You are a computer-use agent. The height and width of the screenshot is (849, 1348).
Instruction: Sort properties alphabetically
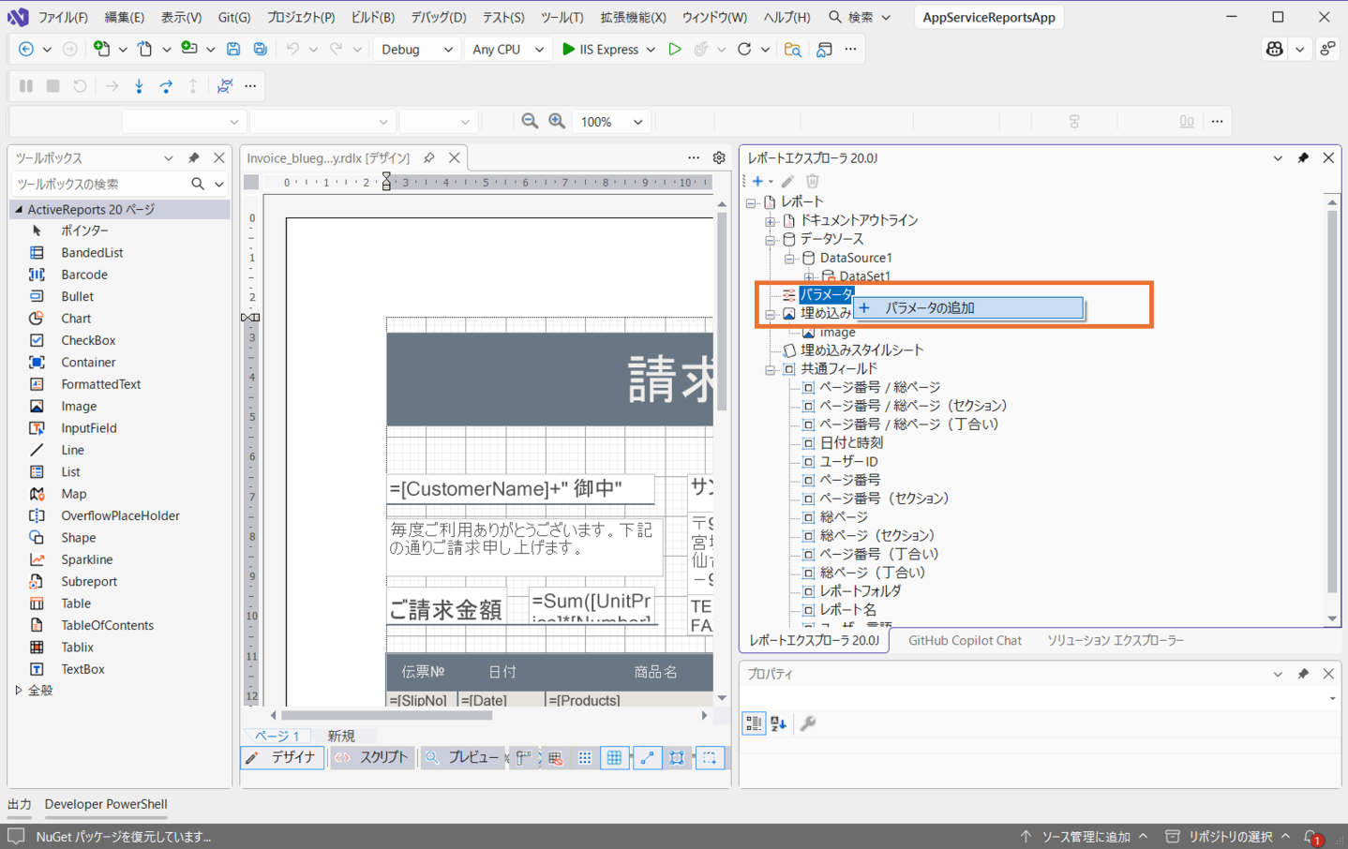coord(779,723)
